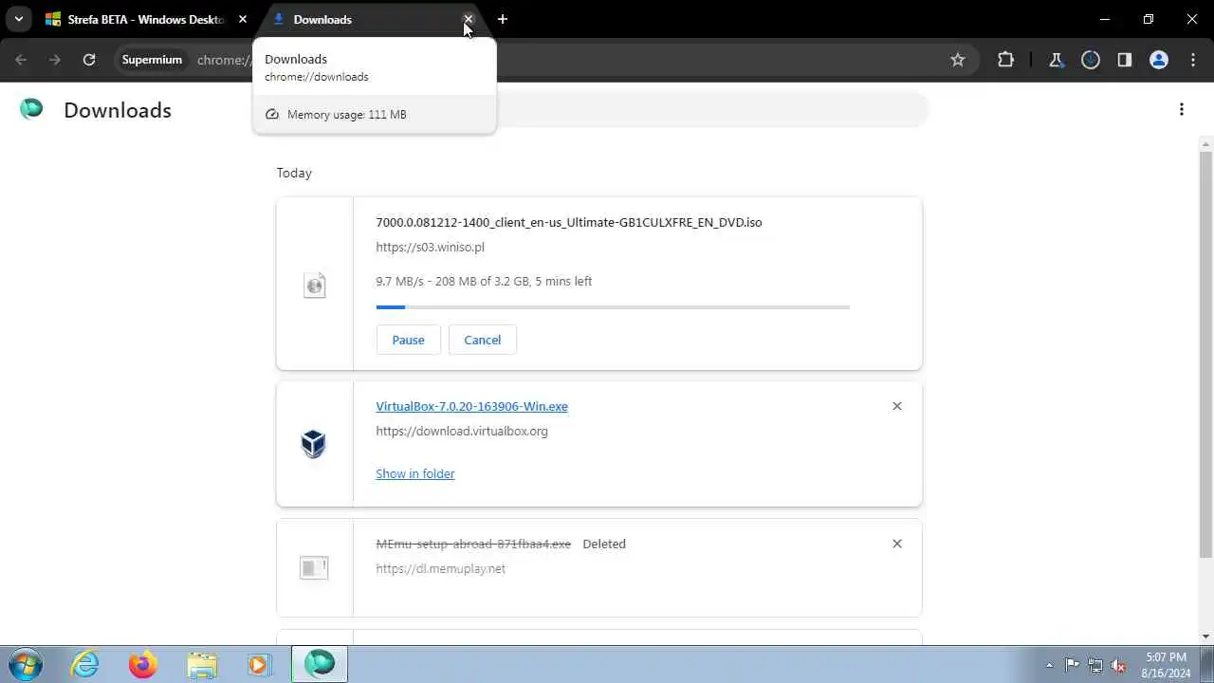Open the taskbar clock showing 5:07 PM

[1166, 665]
